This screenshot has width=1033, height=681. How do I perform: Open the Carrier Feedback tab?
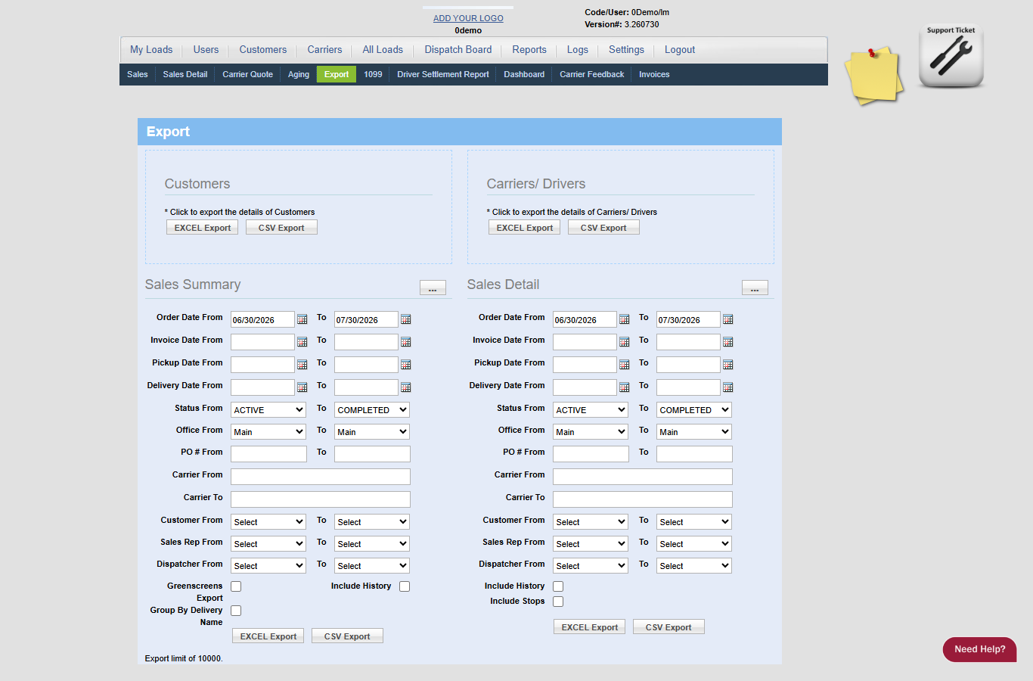point(592,74)
